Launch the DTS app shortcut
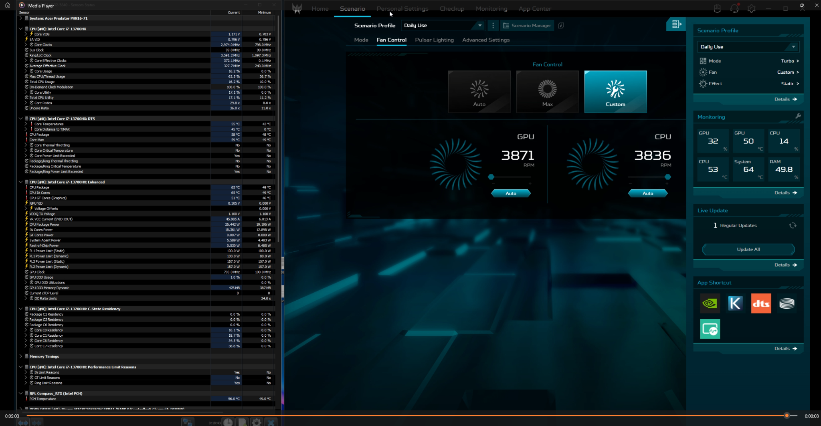This screenshot has height=426, width=821. pos(761,303)
